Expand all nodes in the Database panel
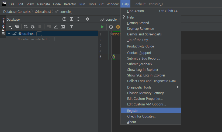 click(x=71, y=19)
